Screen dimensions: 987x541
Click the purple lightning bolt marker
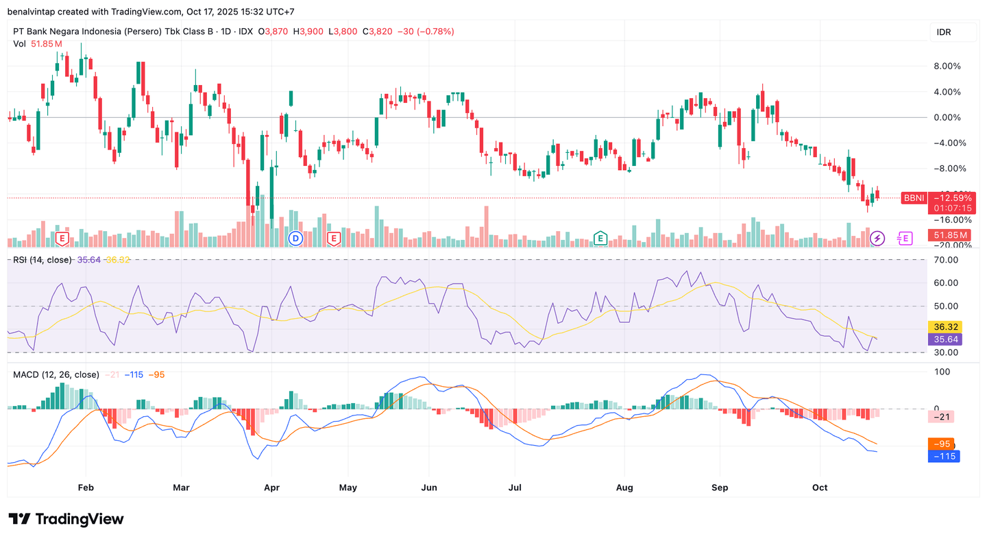[x=877, y=239]
